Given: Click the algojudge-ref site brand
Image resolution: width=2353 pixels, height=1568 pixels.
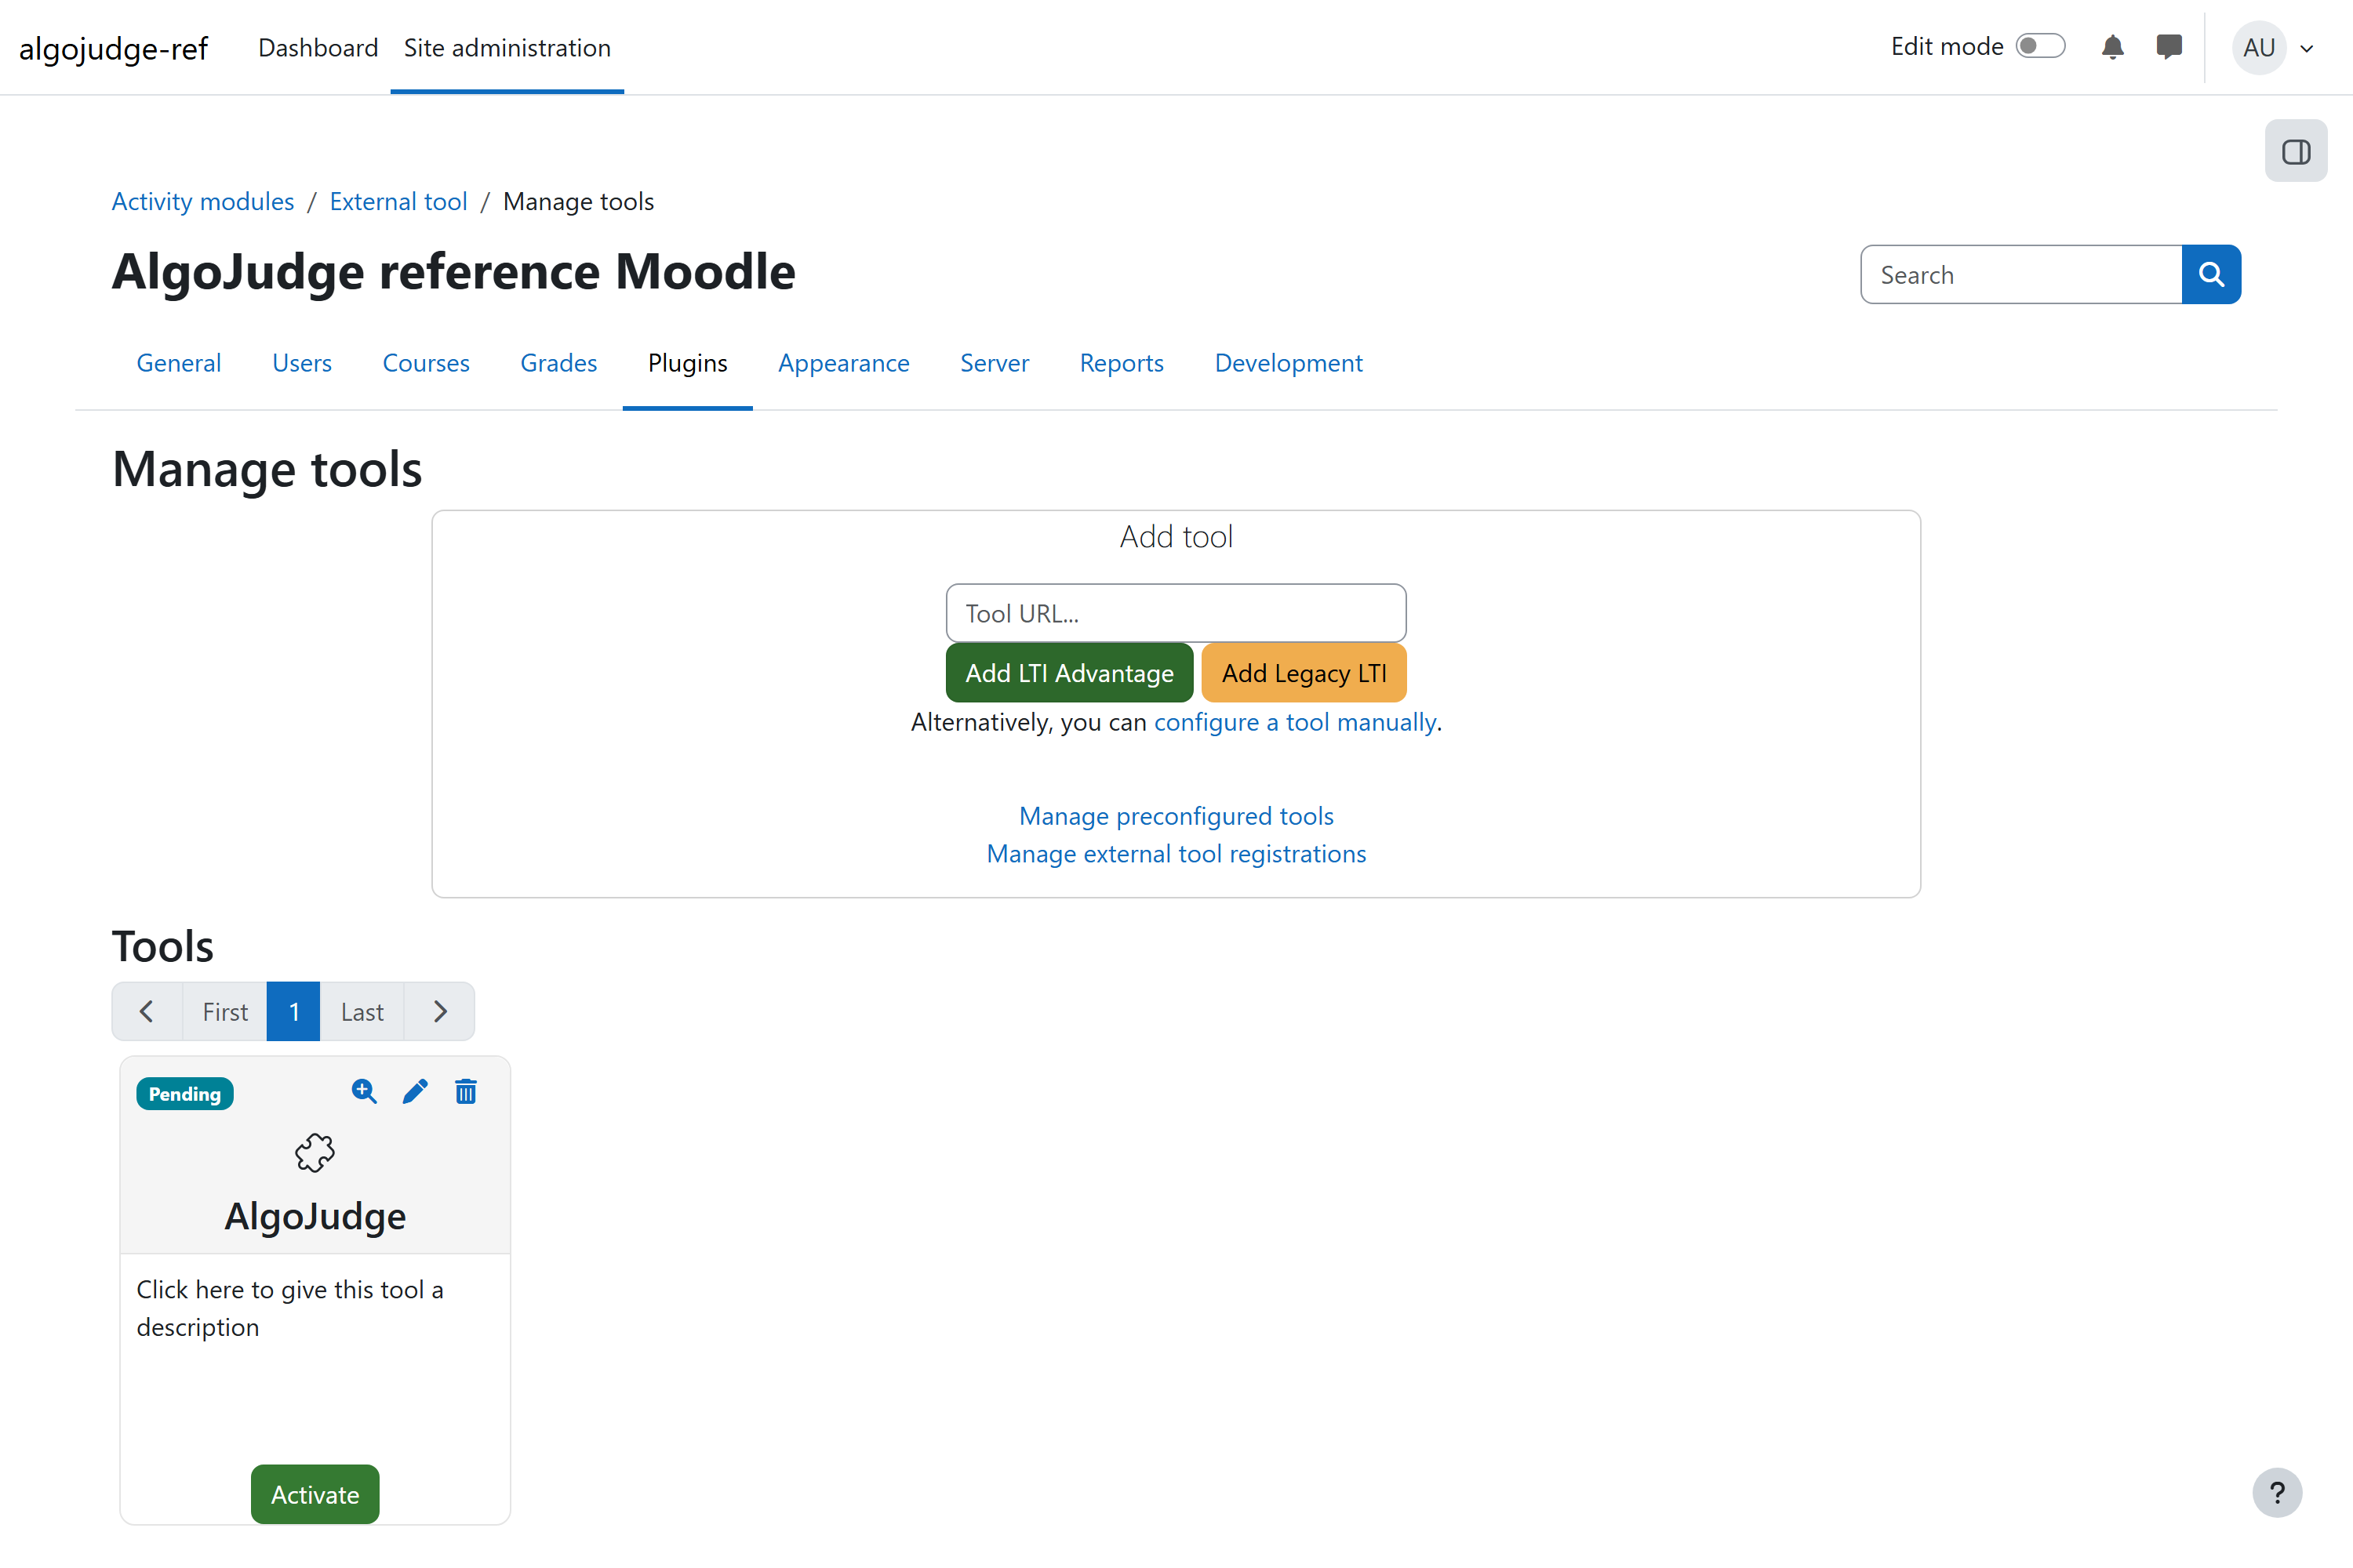Looking at the screenshot, I should click(113, 48).
